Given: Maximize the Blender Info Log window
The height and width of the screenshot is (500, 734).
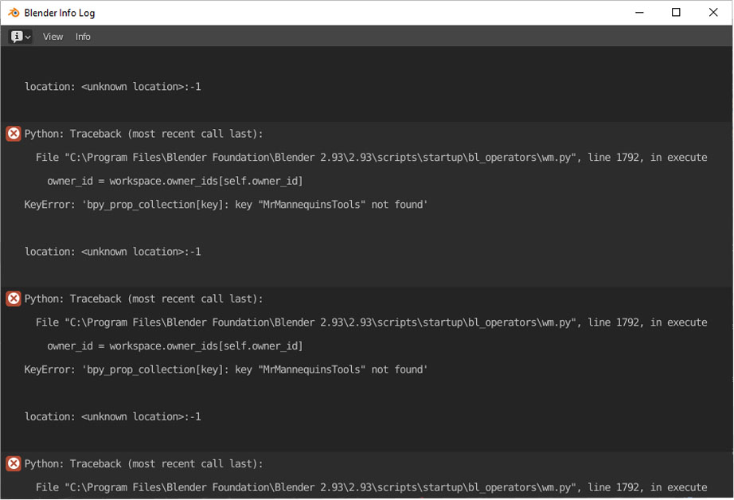Looking at the screenshot, I should [x=676, y=13].
